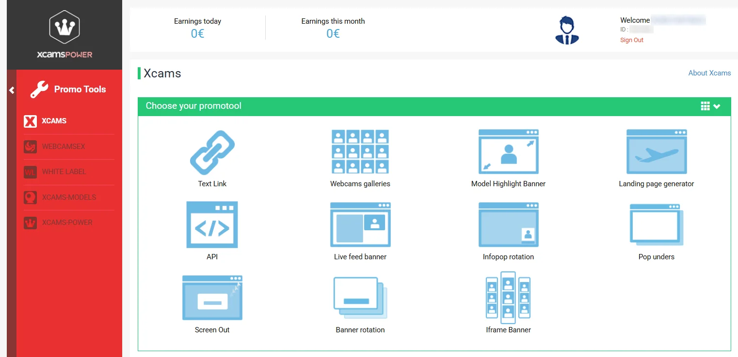Viewport: 738px width, 357px height.
Task: Choose the Landing page generator icon
Action: 656,152
